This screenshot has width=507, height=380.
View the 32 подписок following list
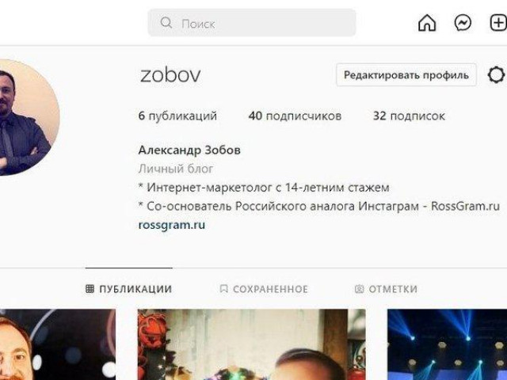pyautogui.click(x=409, y=116)
